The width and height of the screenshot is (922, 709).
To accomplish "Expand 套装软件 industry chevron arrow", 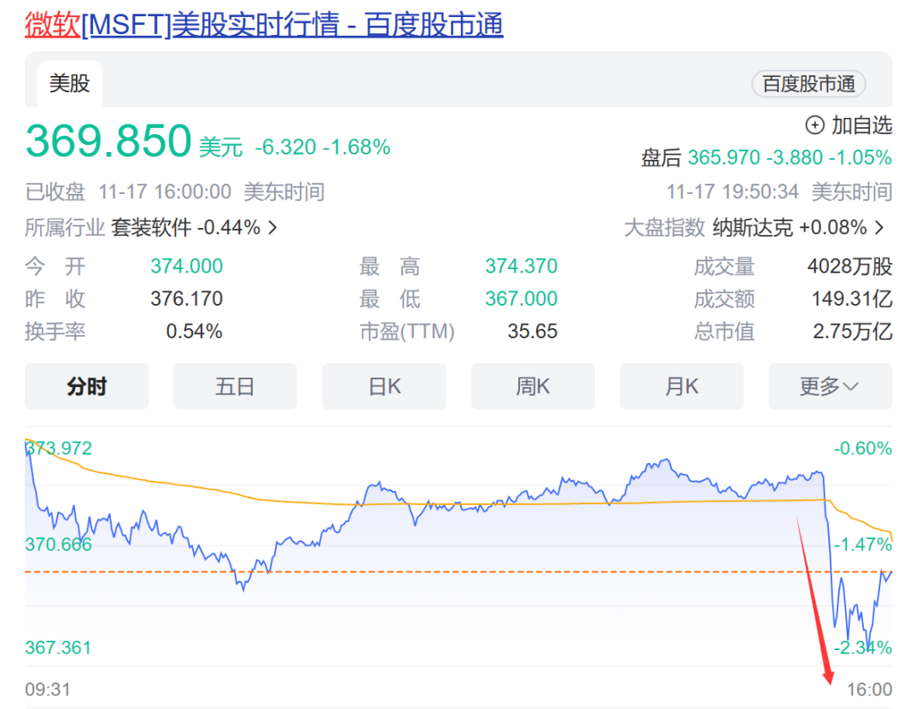I will tap(273, 227).
